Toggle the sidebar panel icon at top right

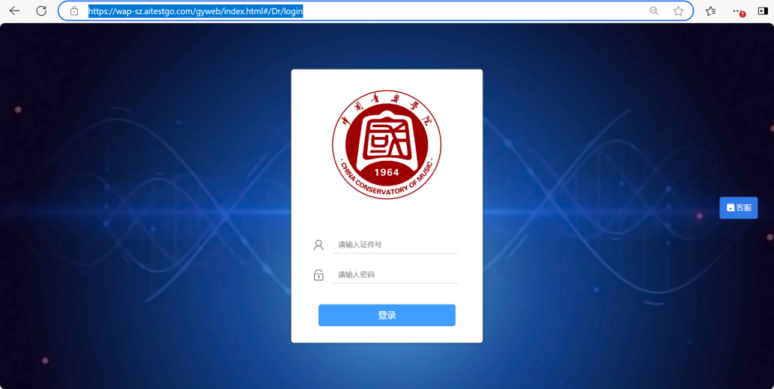(x=764, y=10)
